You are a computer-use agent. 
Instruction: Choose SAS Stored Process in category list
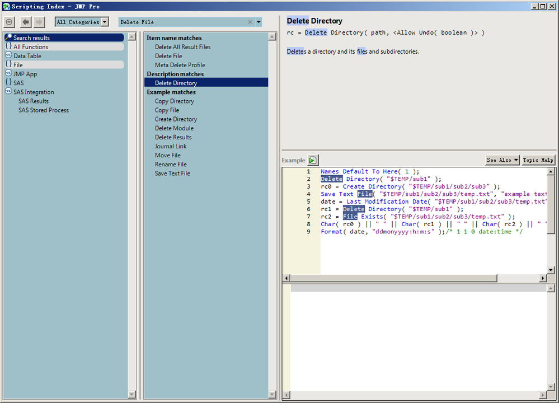44,110
